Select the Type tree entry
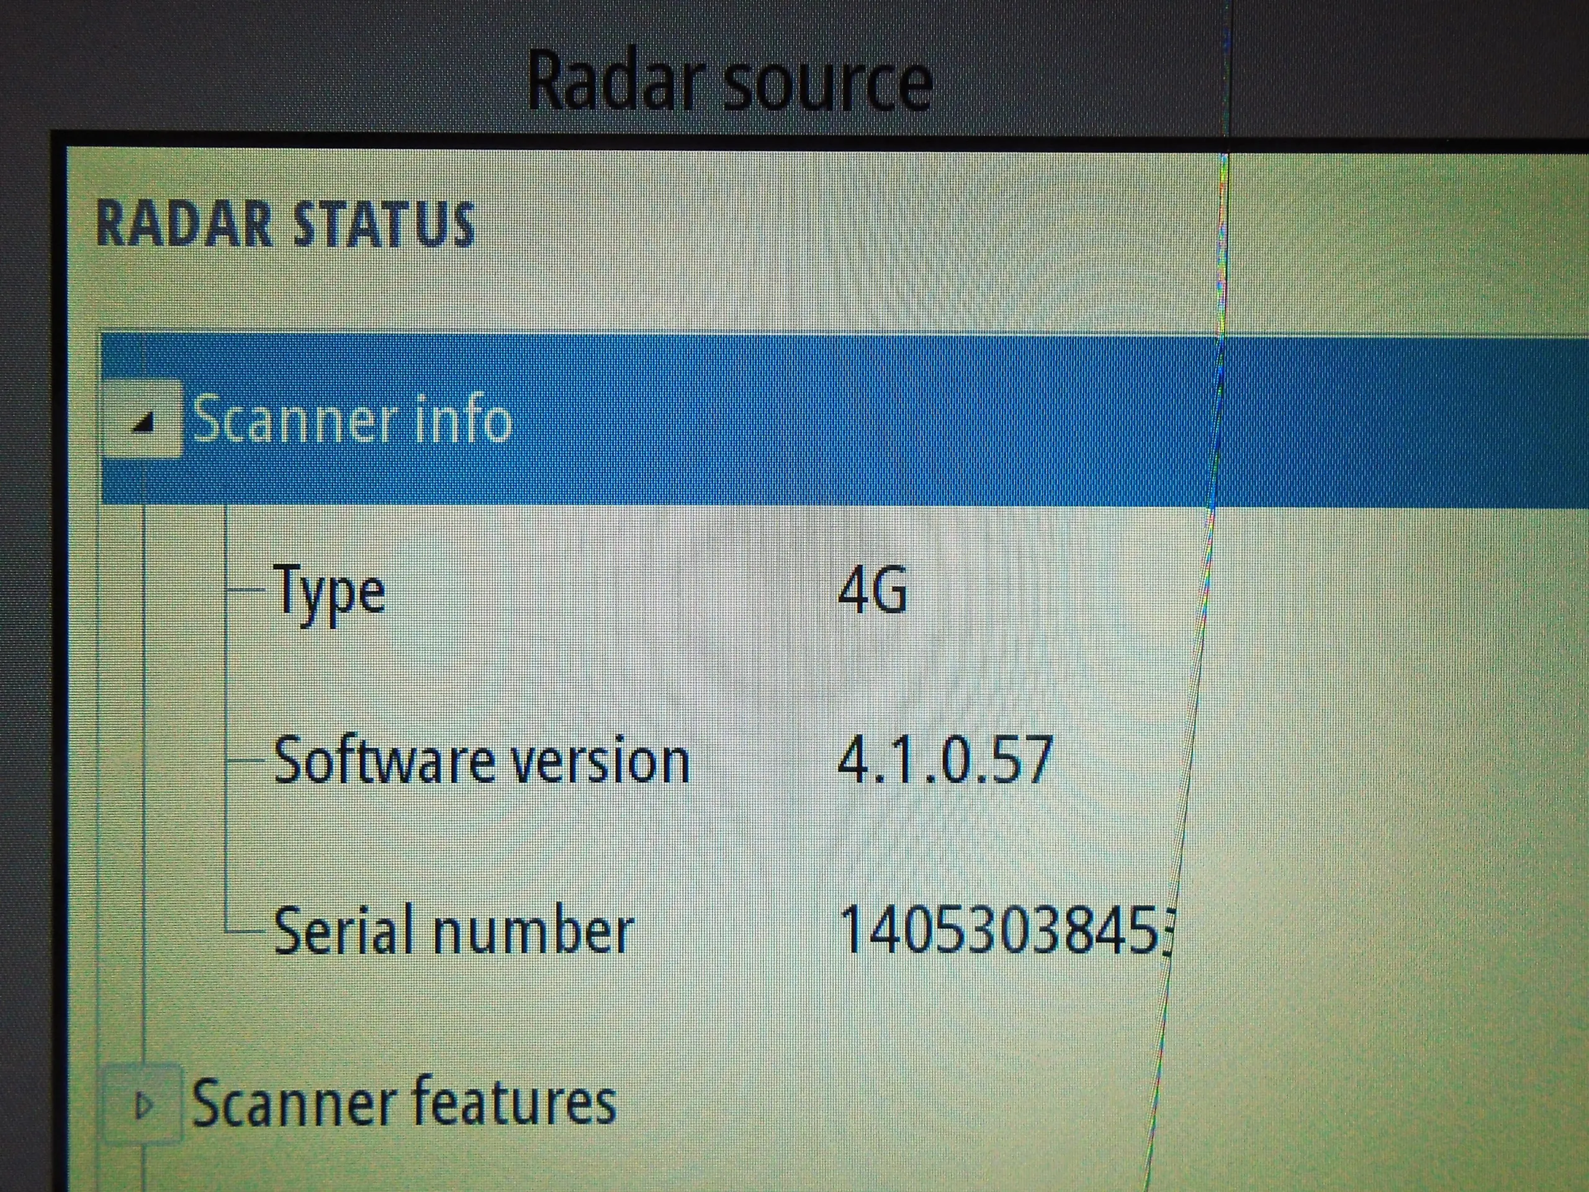 coord(330,594)
